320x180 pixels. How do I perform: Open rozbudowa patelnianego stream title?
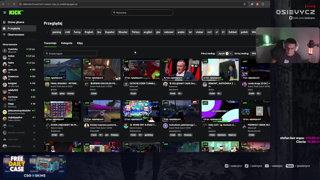183,125
